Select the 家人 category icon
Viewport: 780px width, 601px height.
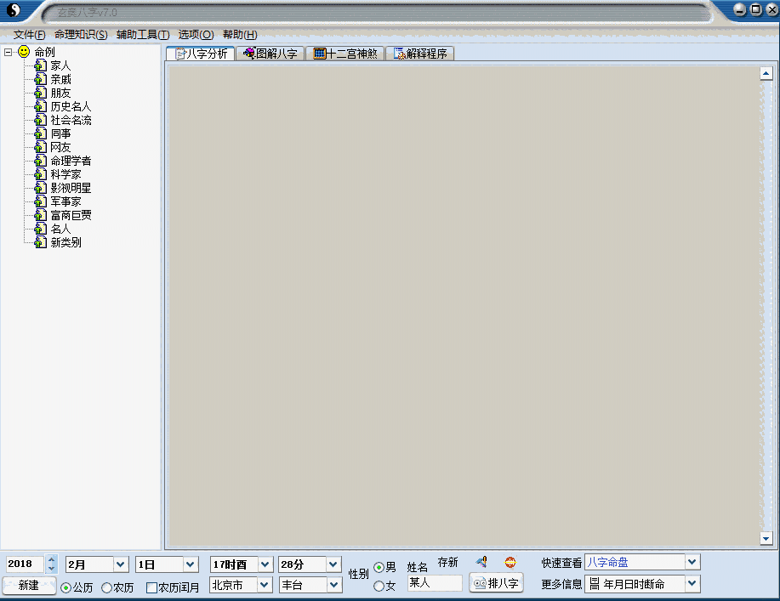tap(40, 65)
